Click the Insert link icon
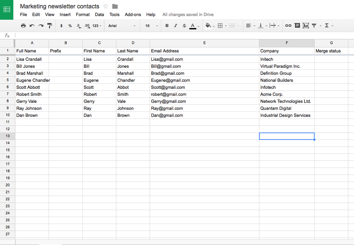354x245 pixels. 288,26
